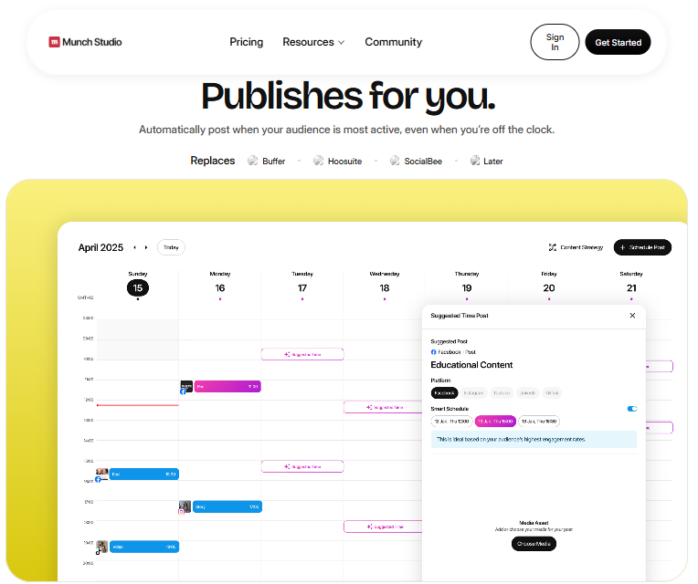Click the Sign In button
The width and height of the screenshot is (698, 584).
tap(555, 42)
